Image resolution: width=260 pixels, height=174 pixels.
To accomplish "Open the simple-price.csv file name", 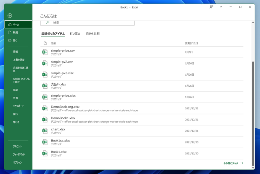I will (x=63, y=50).
